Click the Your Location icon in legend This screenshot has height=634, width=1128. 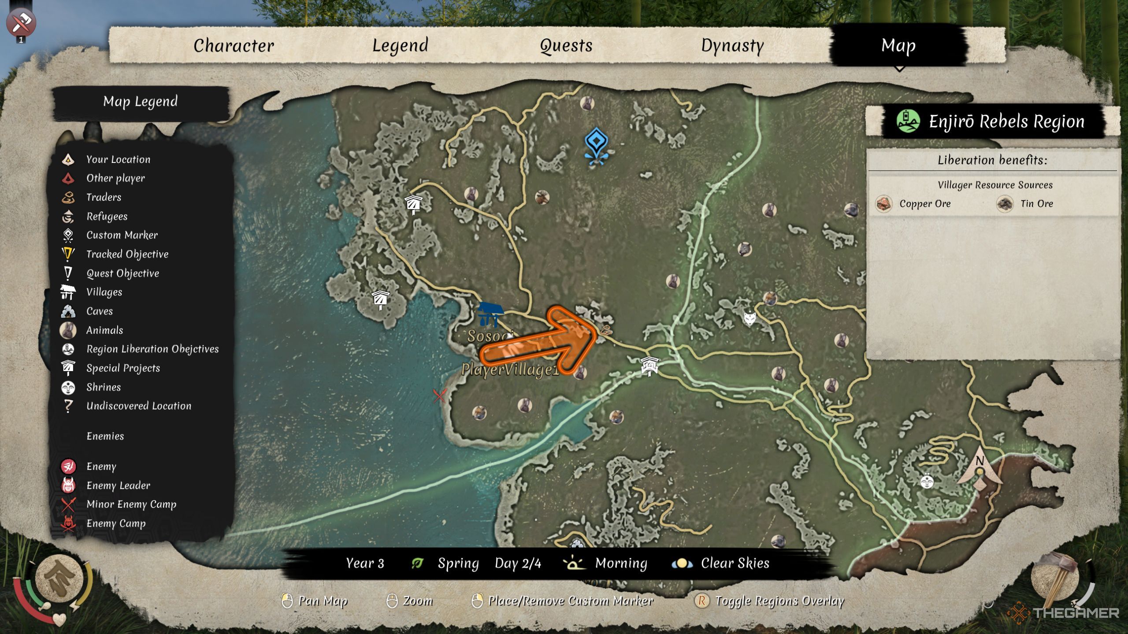(x=68, y=158)
